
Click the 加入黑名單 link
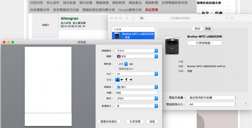[x=79, y=23]
